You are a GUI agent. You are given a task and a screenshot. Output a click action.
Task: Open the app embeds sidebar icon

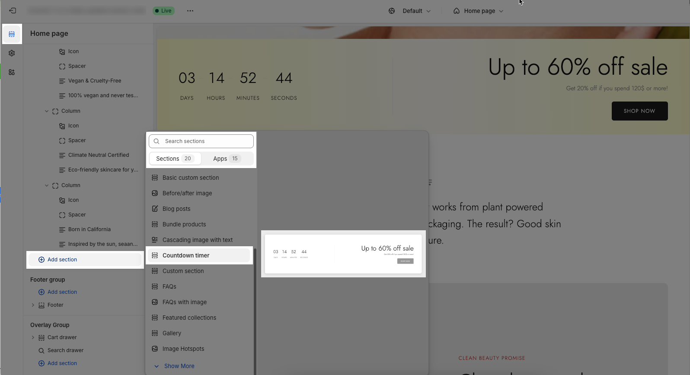(x=12, y=72)
